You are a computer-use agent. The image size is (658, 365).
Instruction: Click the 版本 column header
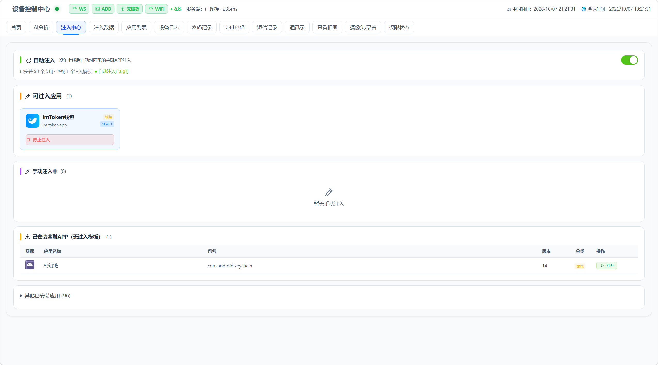pos(546,251)
